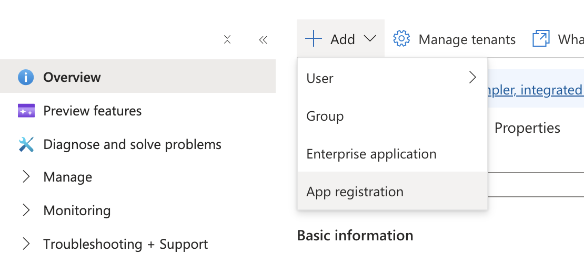Close the sidebar search with the X icon
Image resolution: width=584 pixels, height=254 pixels.
[227, 40]
